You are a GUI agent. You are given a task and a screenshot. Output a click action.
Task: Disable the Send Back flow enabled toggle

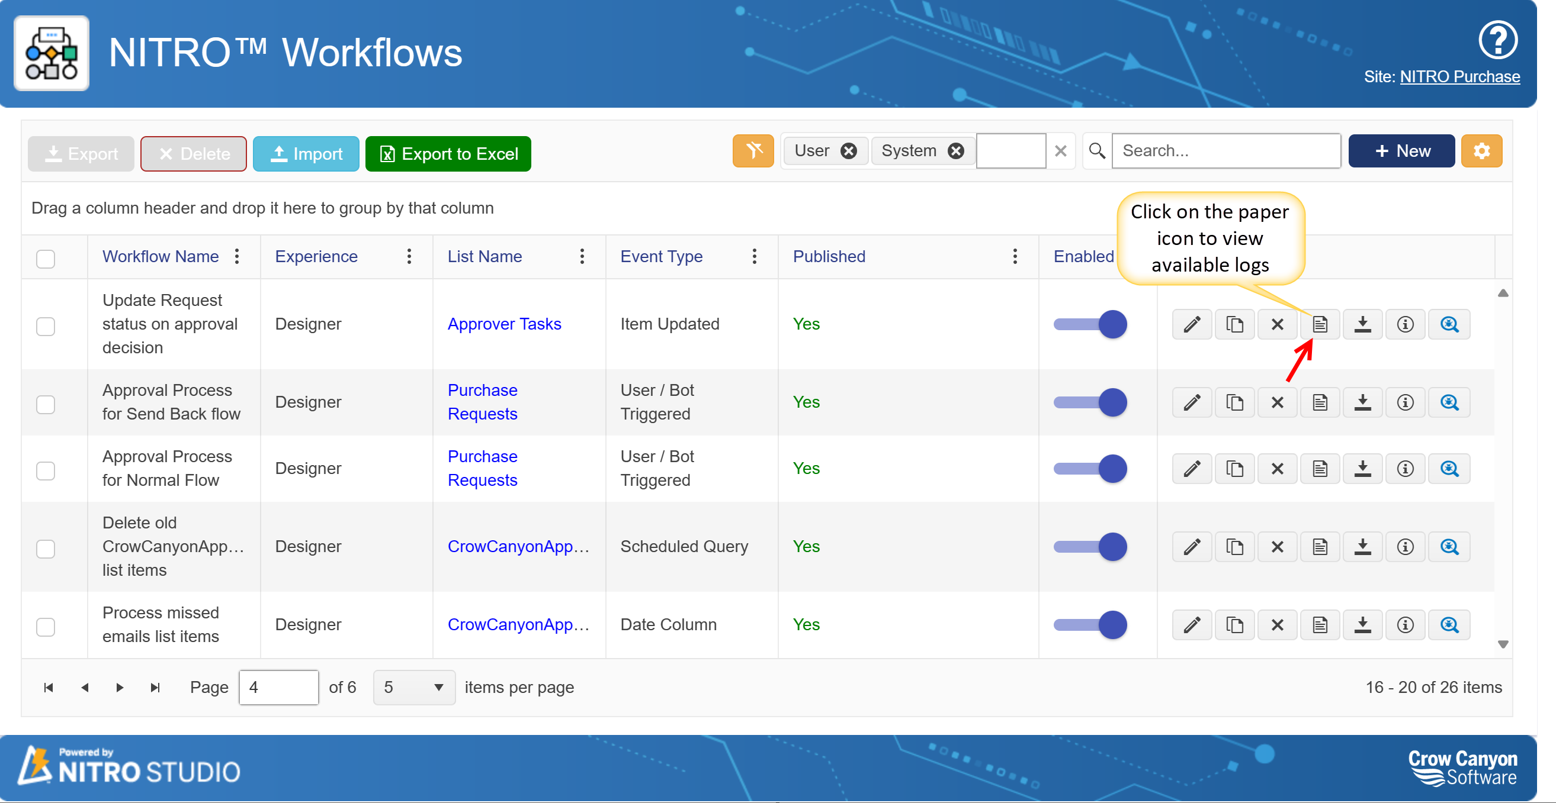[1090, 402]
